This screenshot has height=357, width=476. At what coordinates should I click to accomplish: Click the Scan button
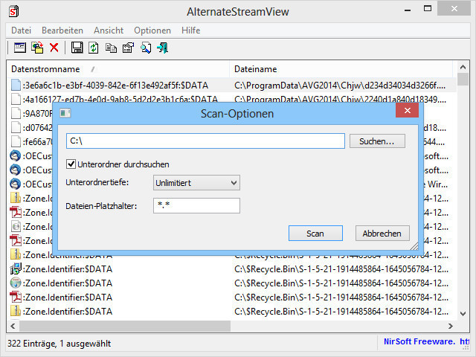point(315,233)
